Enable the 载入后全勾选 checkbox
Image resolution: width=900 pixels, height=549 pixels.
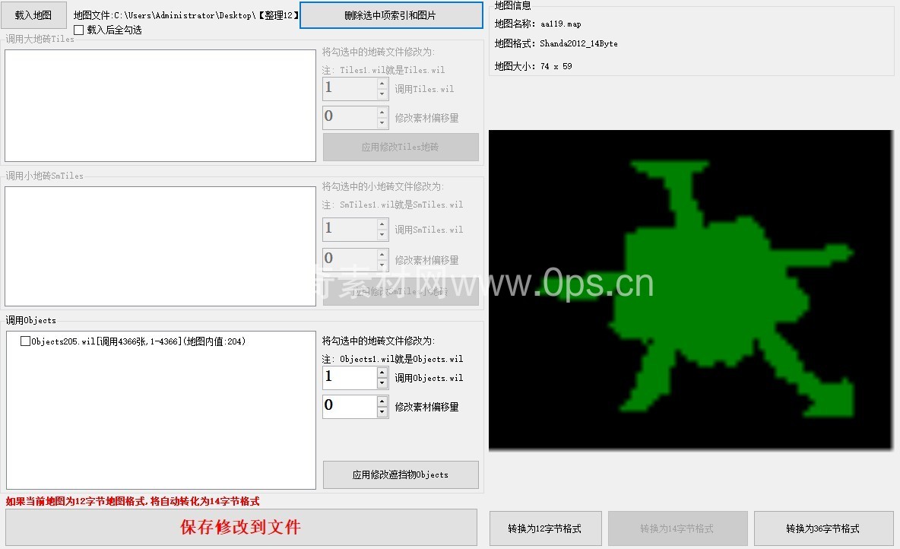click(x=79, y=30)
